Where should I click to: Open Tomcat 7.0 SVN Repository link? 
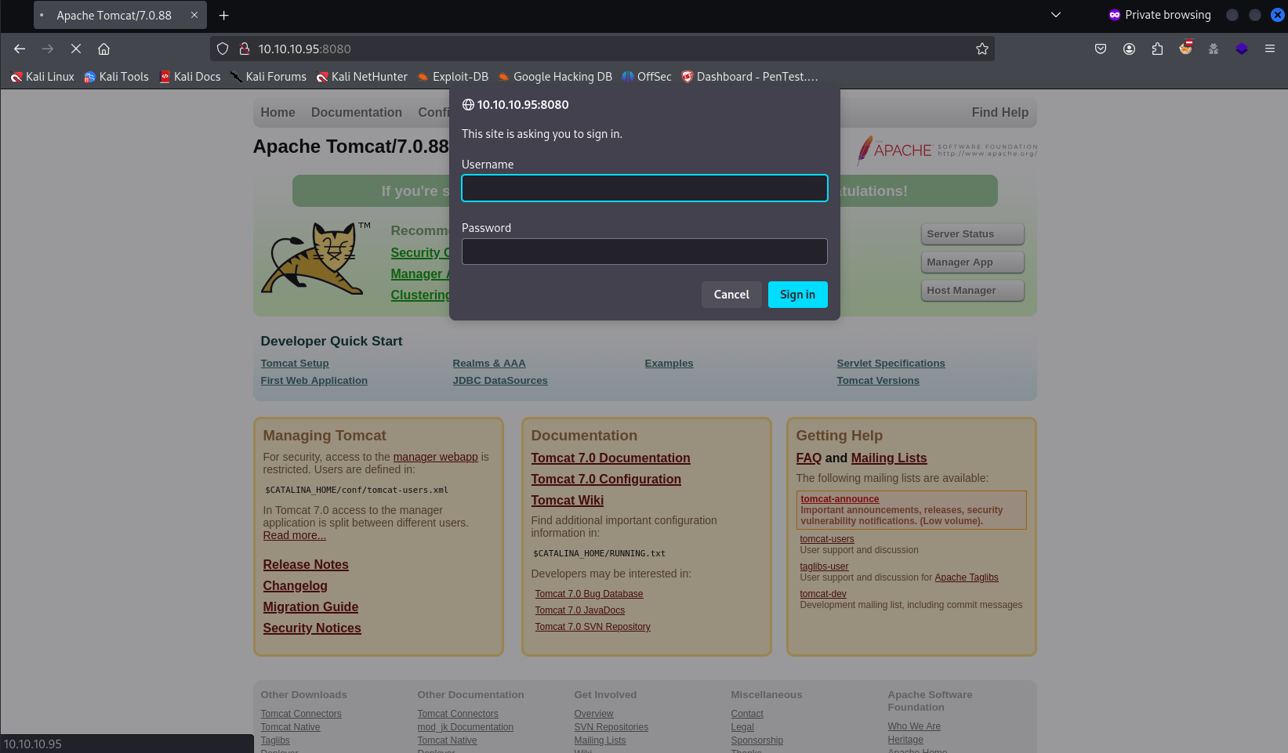(593, 627)
